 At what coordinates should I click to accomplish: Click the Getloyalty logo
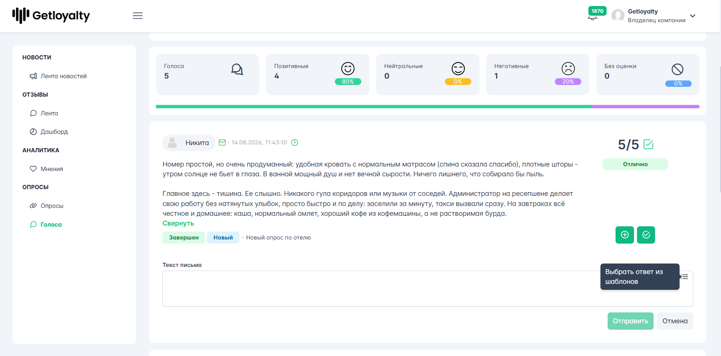click(x=51, y=16)
